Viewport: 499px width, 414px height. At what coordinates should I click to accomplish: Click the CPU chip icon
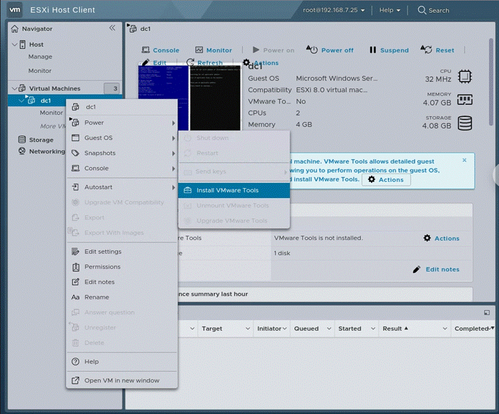tap(464, 77)
